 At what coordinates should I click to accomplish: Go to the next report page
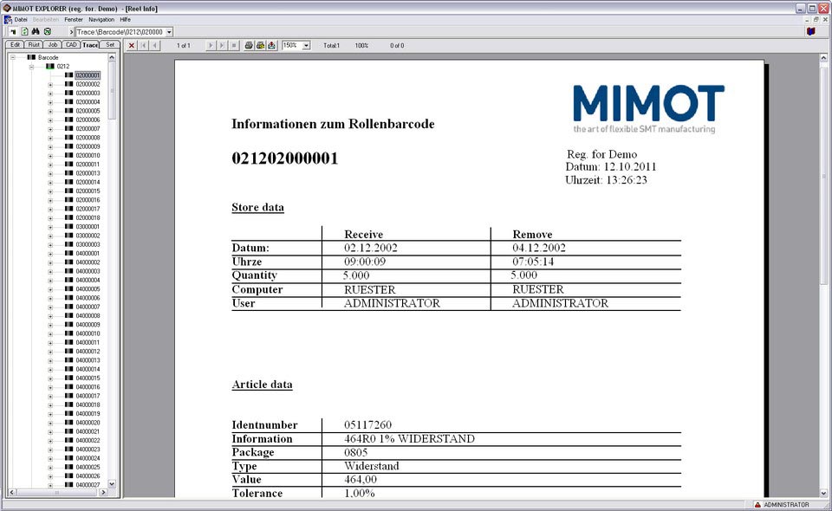211,46
